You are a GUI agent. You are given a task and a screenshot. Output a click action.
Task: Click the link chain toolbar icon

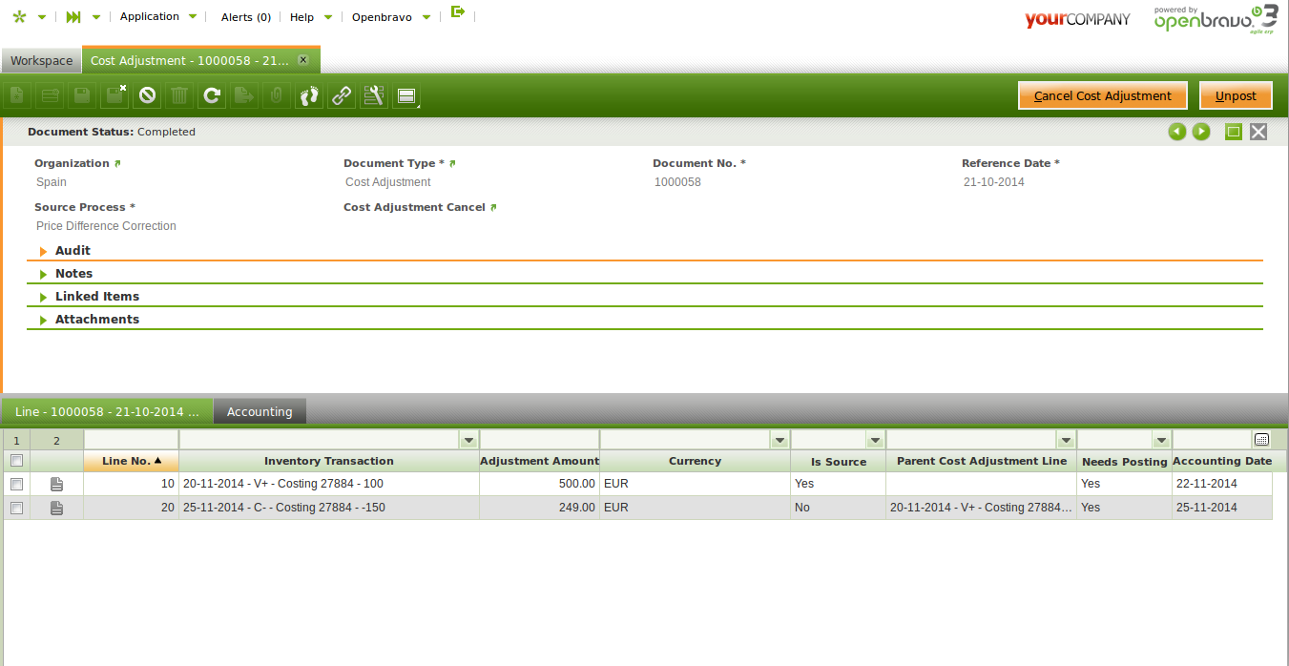pos(341,95)
